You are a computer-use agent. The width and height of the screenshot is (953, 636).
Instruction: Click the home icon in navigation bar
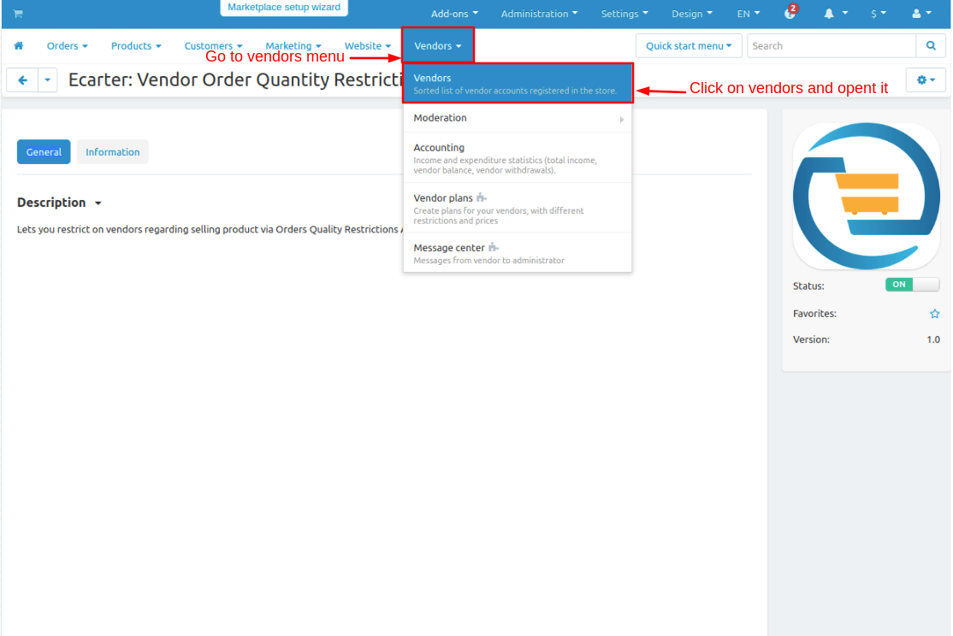pos(19,46)
